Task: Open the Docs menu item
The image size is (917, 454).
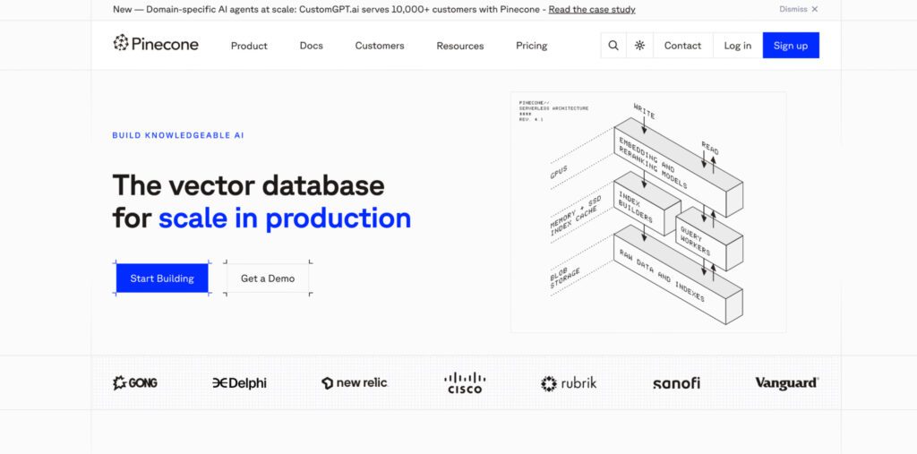Action: coord(311,46)
